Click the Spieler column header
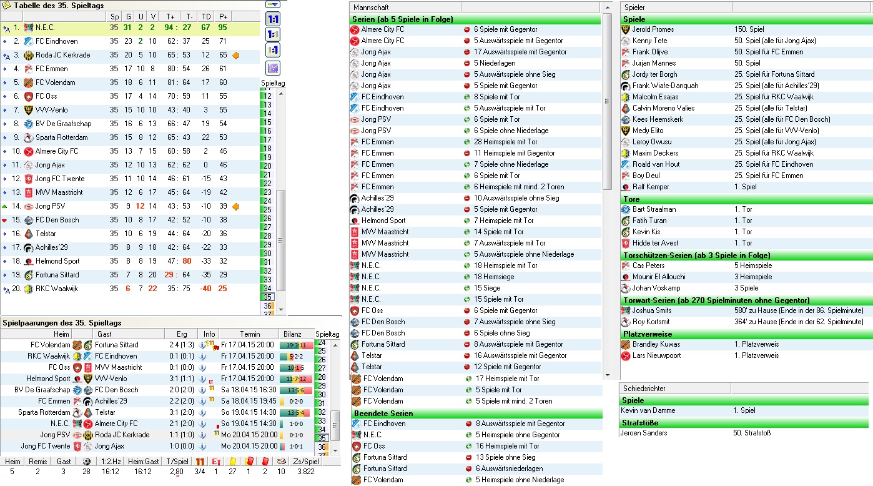The width and height of the screenshot is (873, 486). click(x=676, y=7)
